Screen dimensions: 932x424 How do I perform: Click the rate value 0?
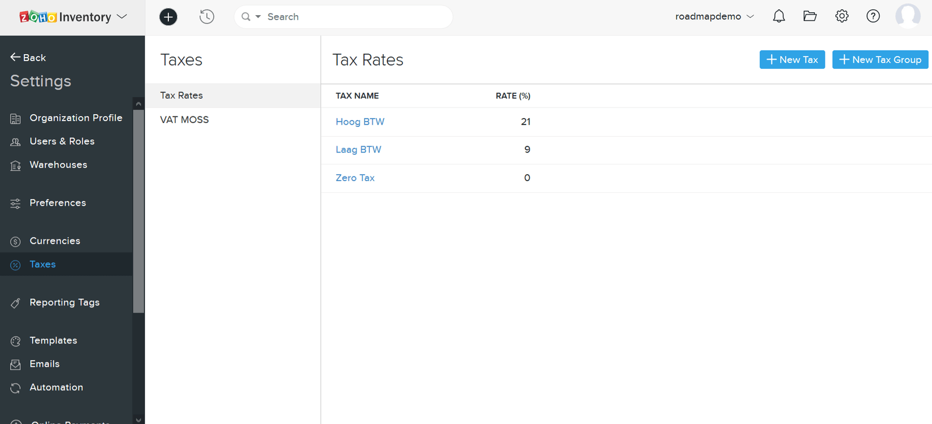coord(527,178)
